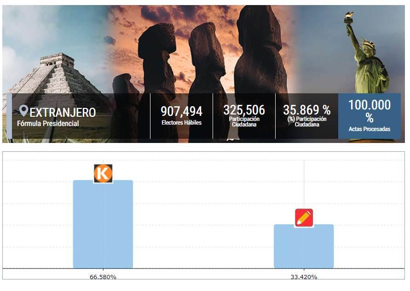Select the Actas Procesadas label
The image size is (410, 291).
tap(369, 129)
